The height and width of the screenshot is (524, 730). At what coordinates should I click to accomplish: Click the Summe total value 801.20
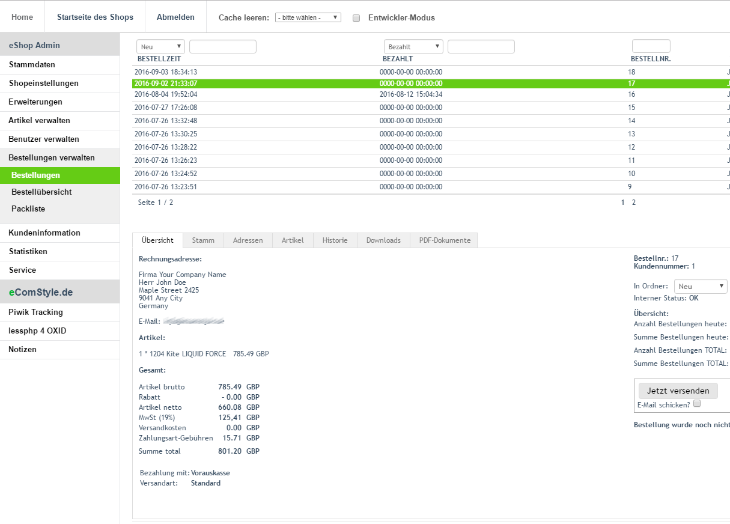[230, 451]
